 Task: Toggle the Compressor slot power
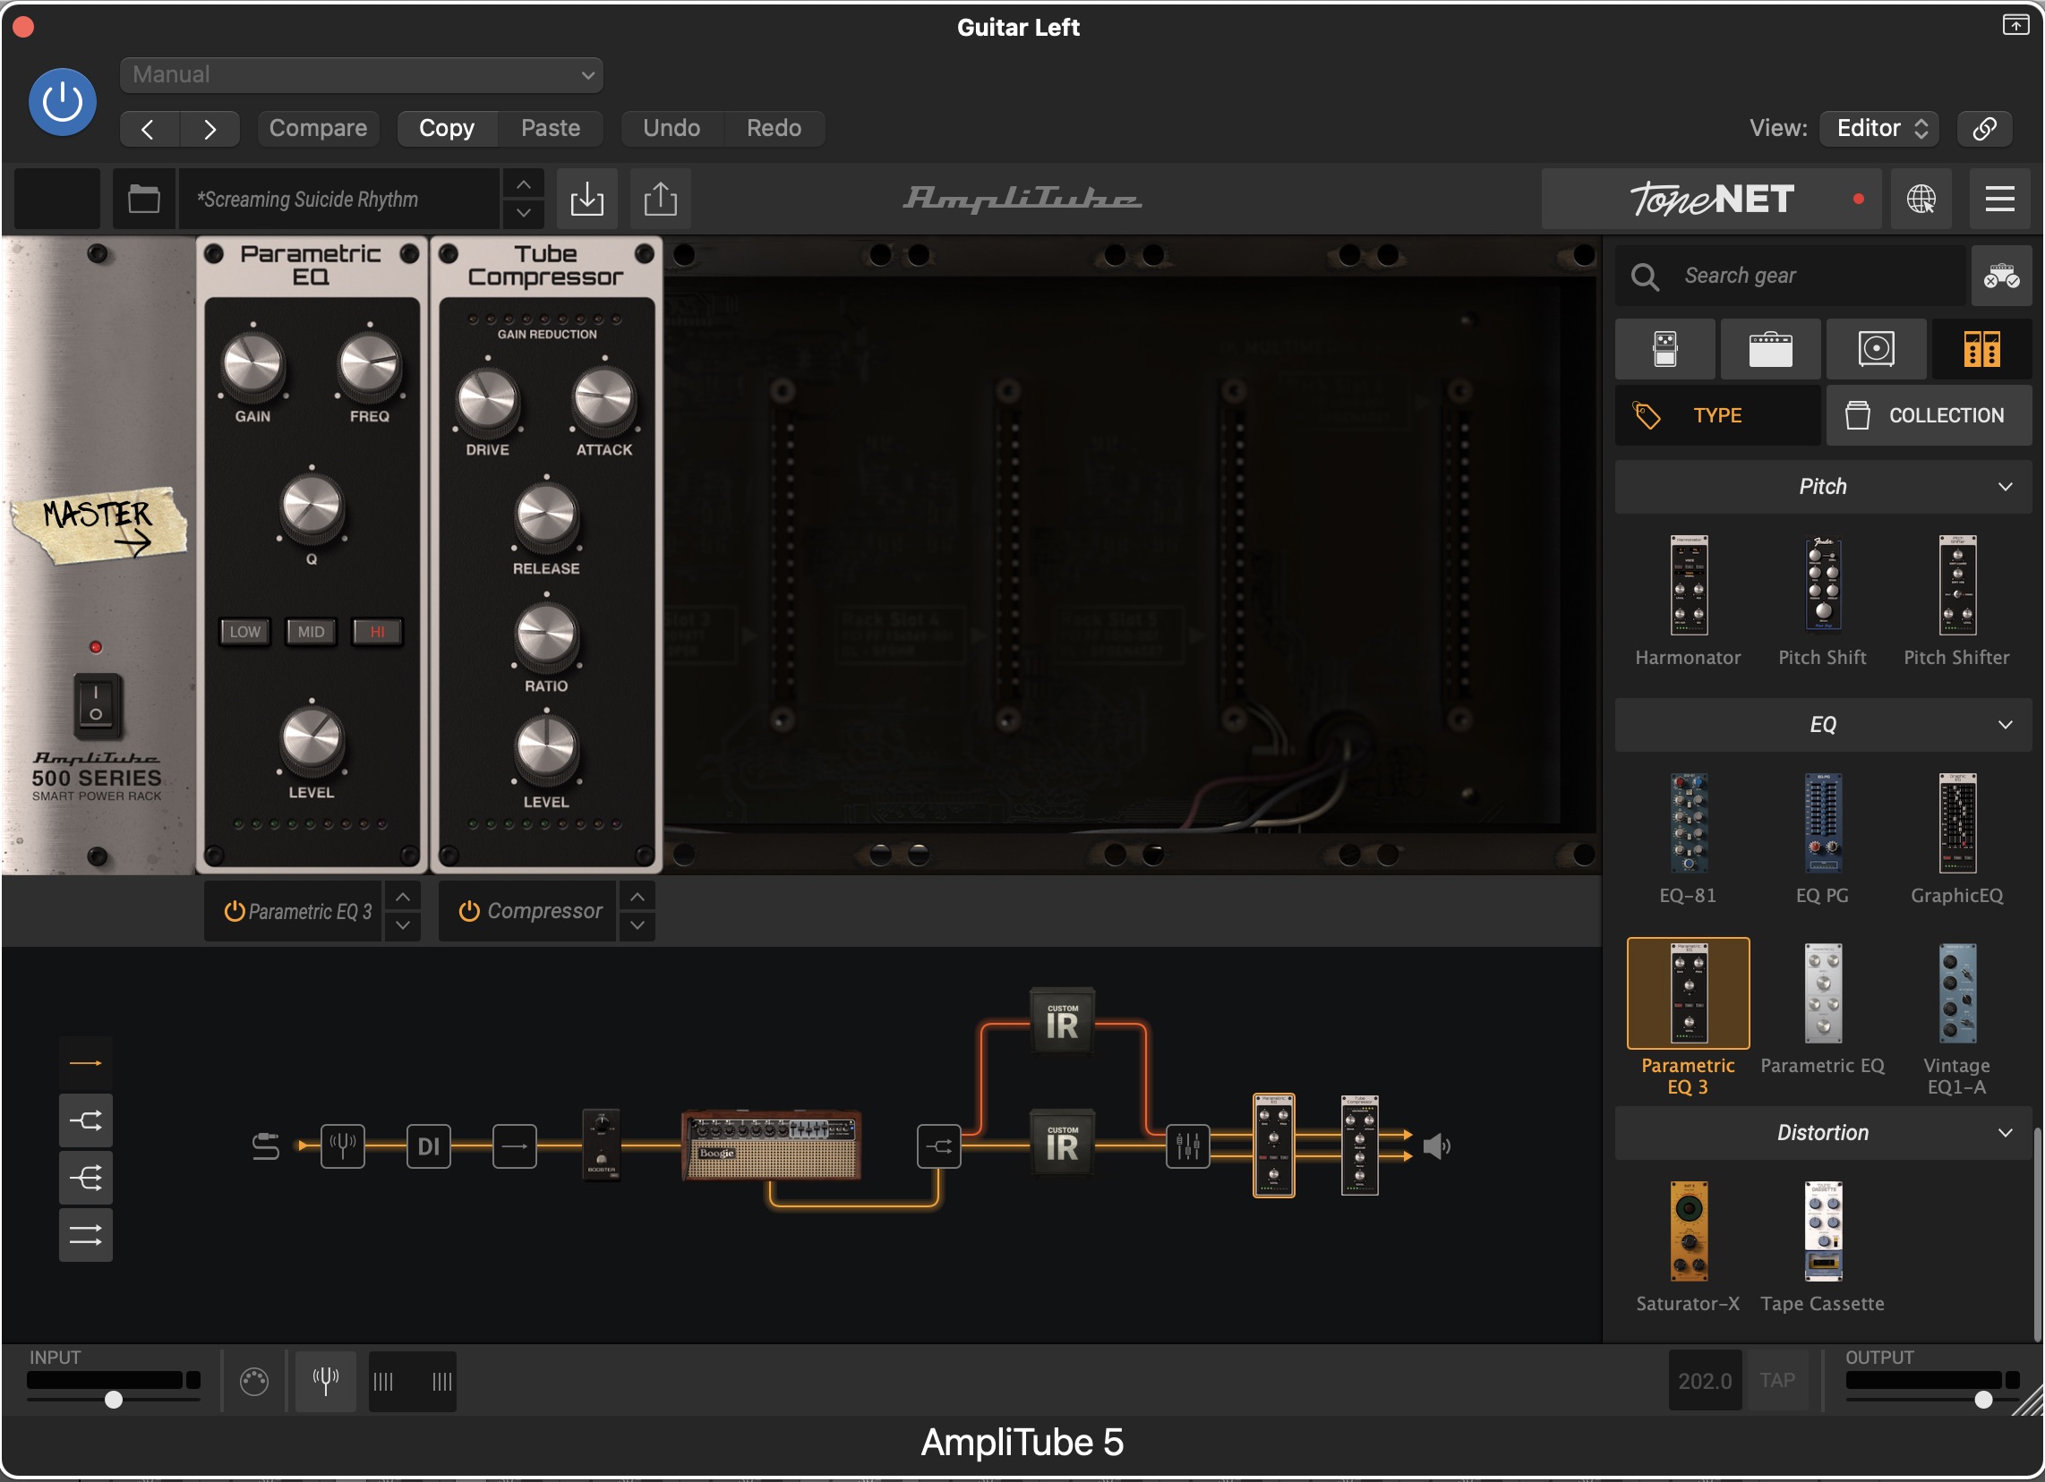coord(470,912)
